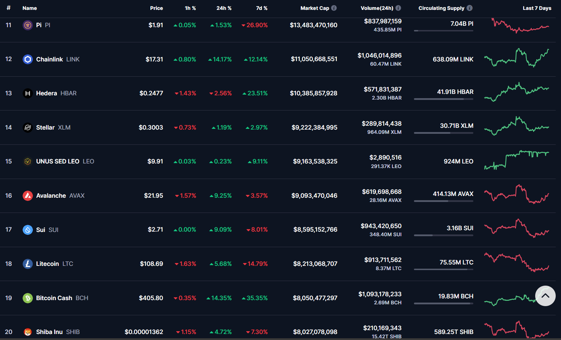
Task: Open the Volume(24h) info tooltip icon
Action: click(x=398, y=8)
